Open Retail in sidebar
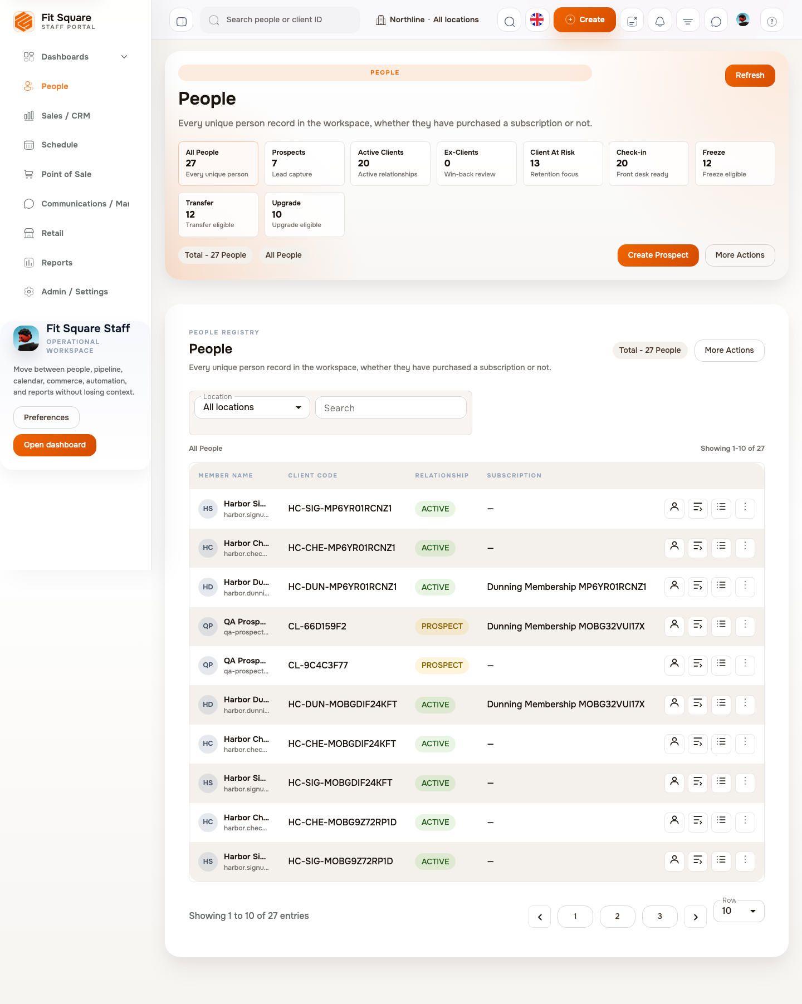 pyautogui.click(x=76, y=233)
